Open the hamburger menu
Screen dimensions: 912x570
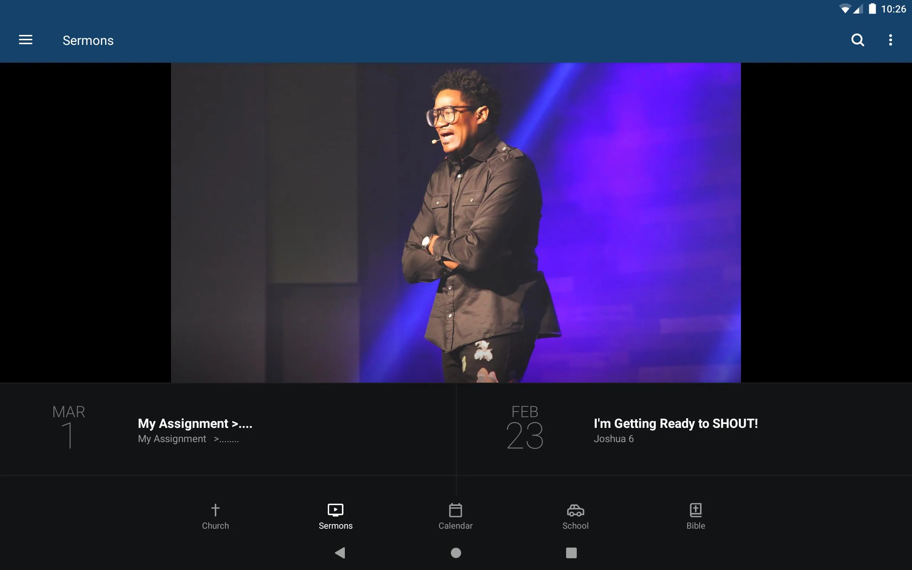pyautogui.click(x=26, y=40)
